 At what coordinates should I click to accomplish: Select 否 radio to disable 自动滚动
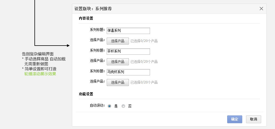[x=123, y=106]
